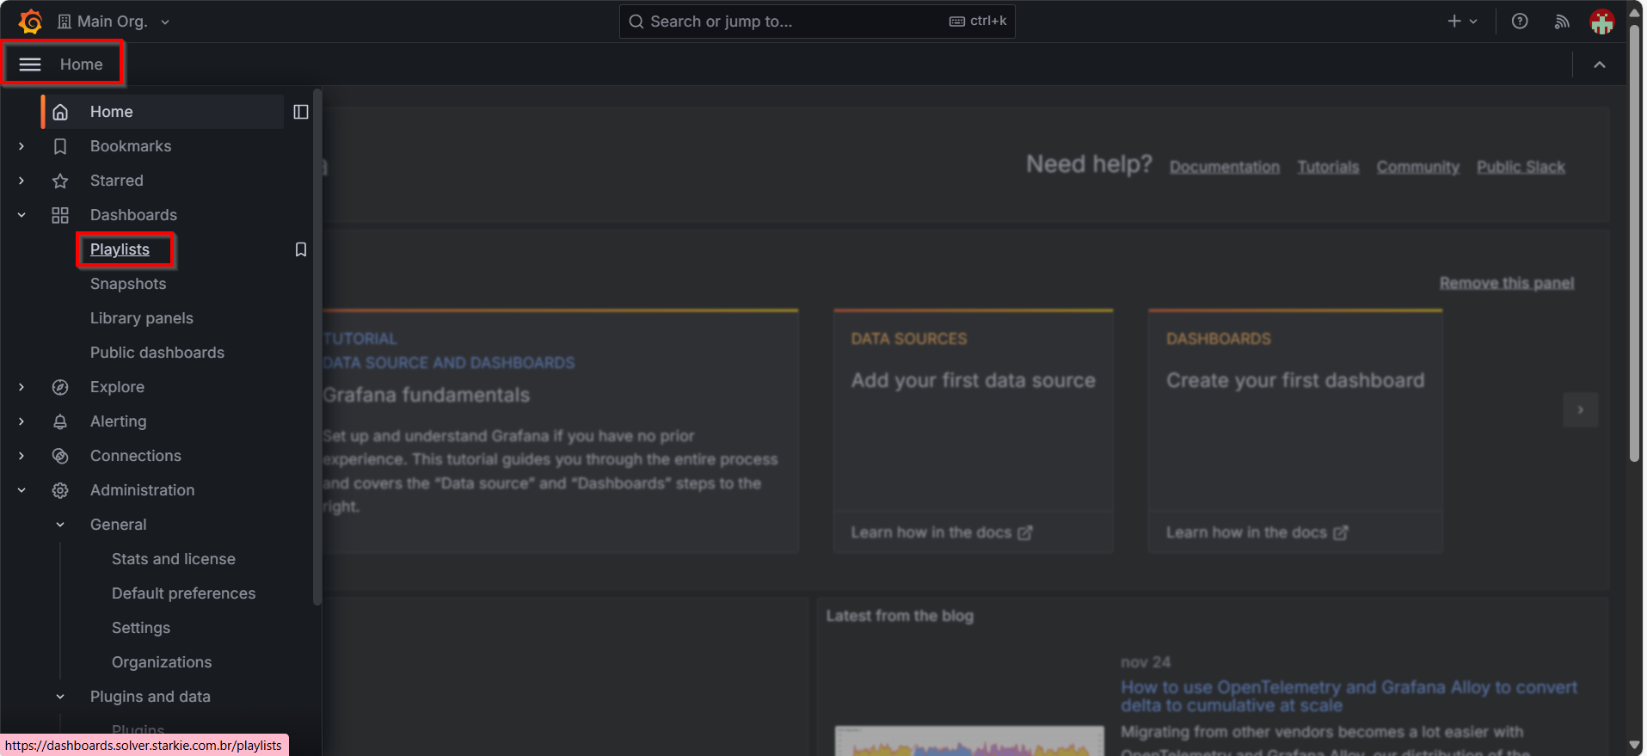Click the Dashboards grid icon
1647x756 pixels.
(60, 215)
